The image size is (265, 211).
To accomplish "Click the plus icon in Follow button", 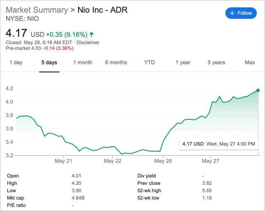I will coord(232,13).
